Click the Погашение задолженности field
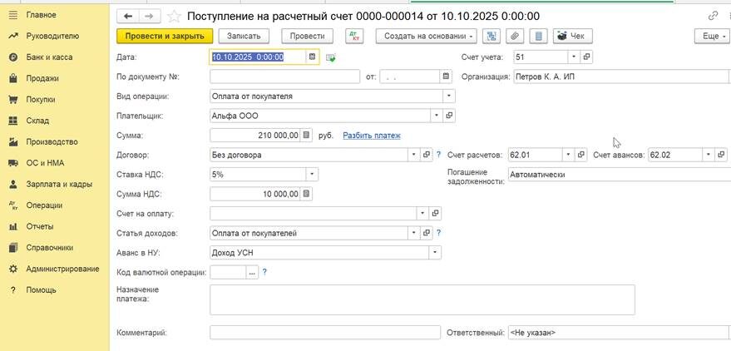This screenshot has width=731, height=351. 619,175
